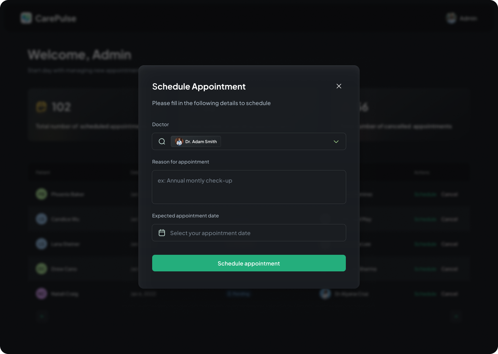This screenshot has height=354, width=498.
Task: Click the CarePulse logo in background page
Action: tap(48, 18)
